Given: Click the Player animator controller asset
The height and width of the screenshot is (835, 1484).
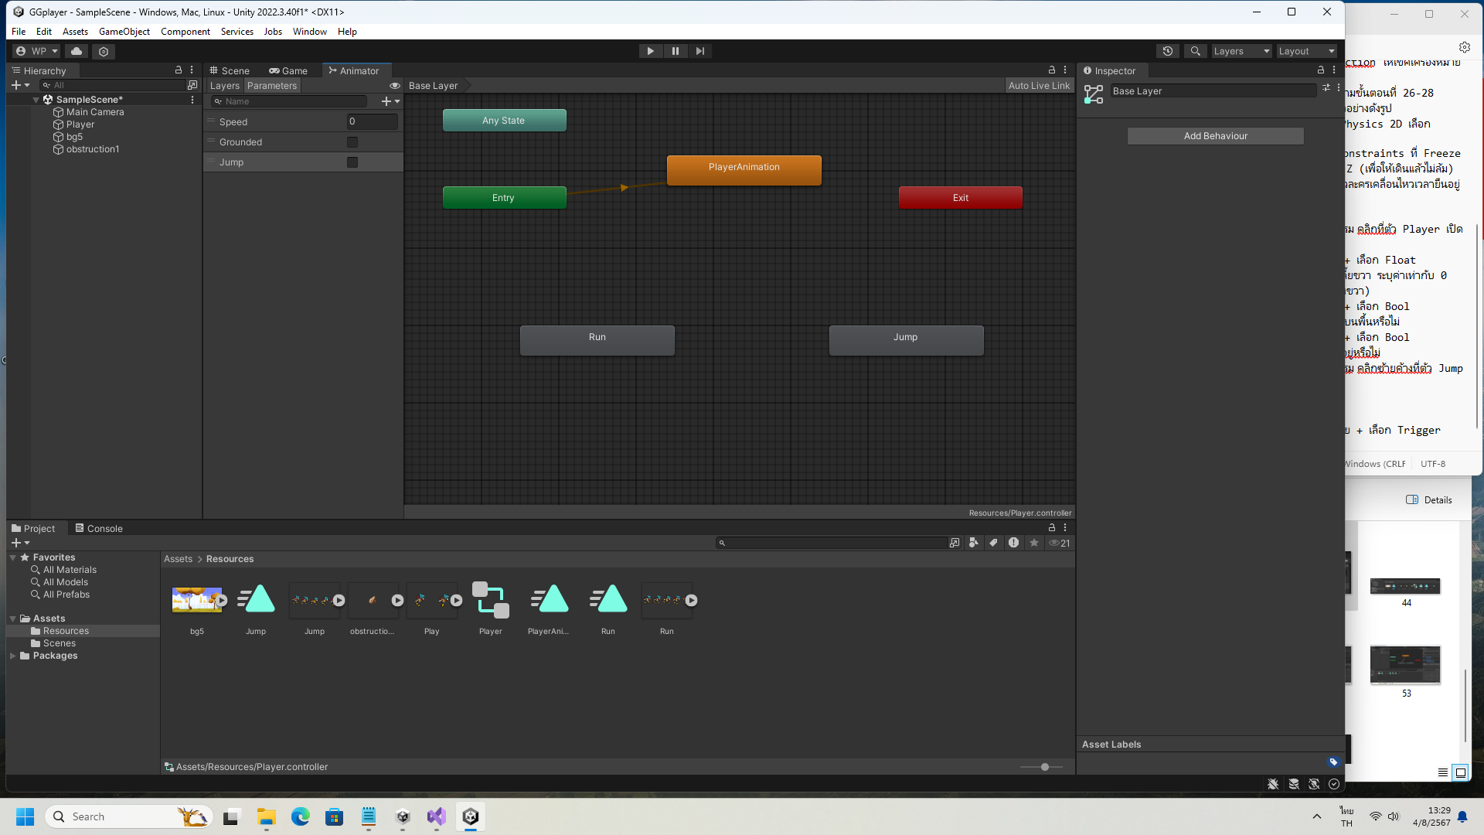Looking at the screenshot, I should click(490, 601).
